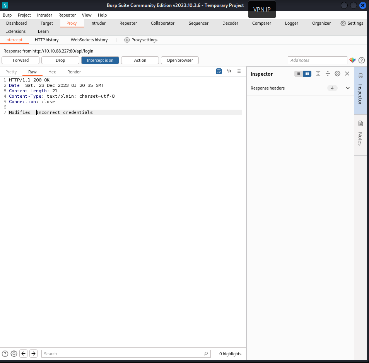Click the Burp Suite logo icon in title bar
Image resolution: width=369 pixels, height=363 pixels.
click(5, 5)
